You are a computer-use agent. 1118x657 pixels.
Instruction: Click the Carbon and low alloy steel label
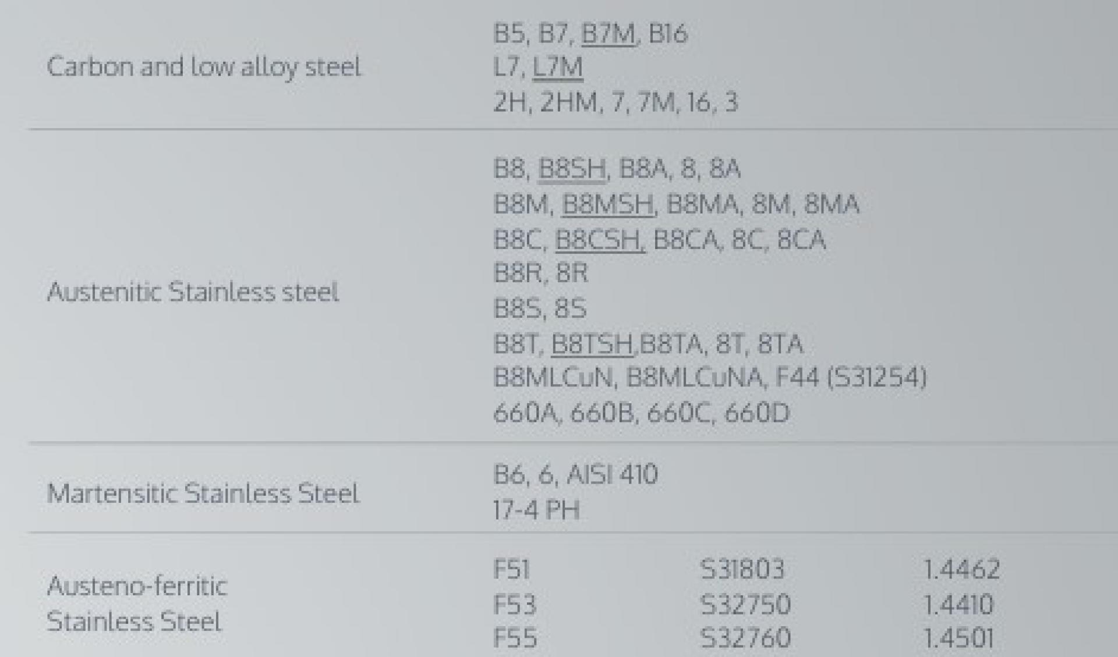[x=204, y=67]
